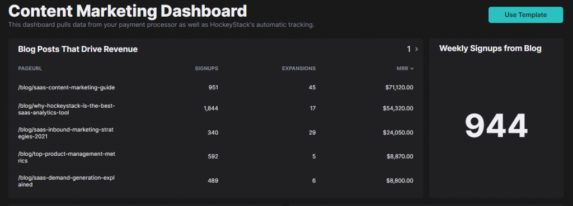Image resolution: width=573 pixels, height=206 pixels.
Task: Select the 489 signups cell
Action: click(213, 180)
